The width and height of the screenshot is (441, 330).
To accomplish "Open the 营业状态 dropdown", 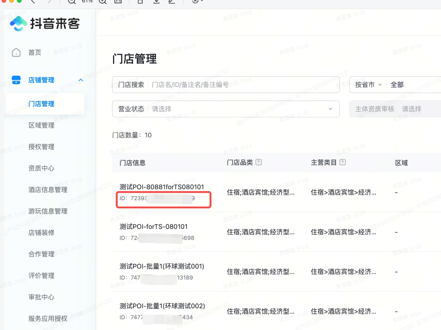I will coord(226,109).
